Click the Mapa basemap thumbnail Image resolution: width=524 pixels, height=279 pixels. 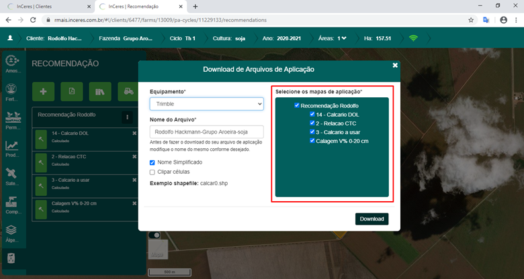point(157,249)
